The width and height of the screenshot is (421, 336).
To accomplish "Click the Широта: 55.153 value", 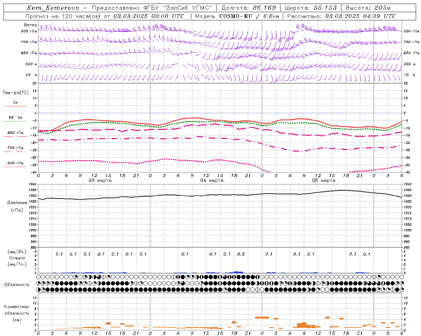I will click(311, 8).
